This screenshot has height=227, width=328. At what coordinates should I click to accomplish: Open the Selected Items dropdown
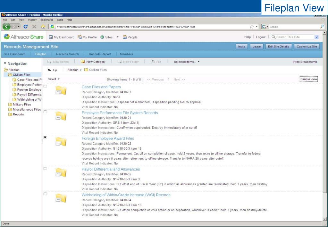pyautogui.click(x=187, y=62)
